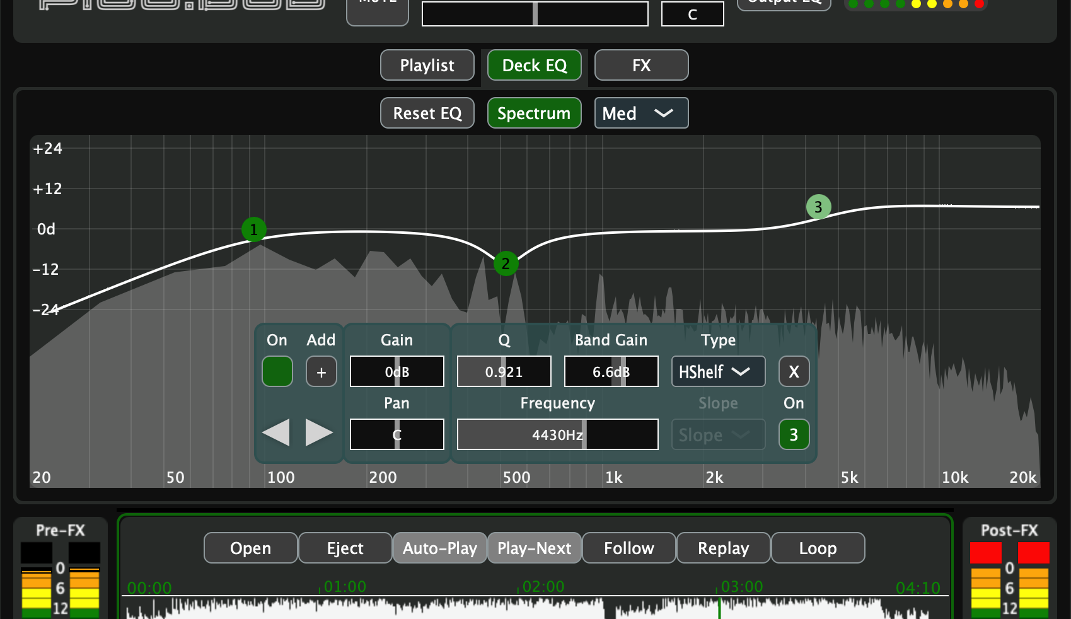Select EQ band node 2

tap(506, 263)
